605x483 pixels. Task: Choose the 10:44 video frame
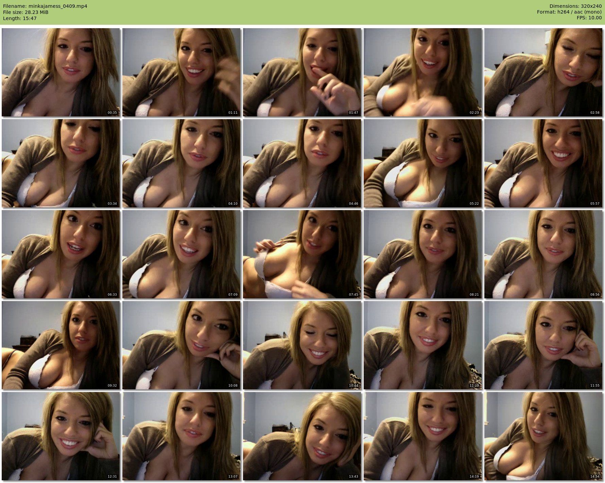point(302,345)
